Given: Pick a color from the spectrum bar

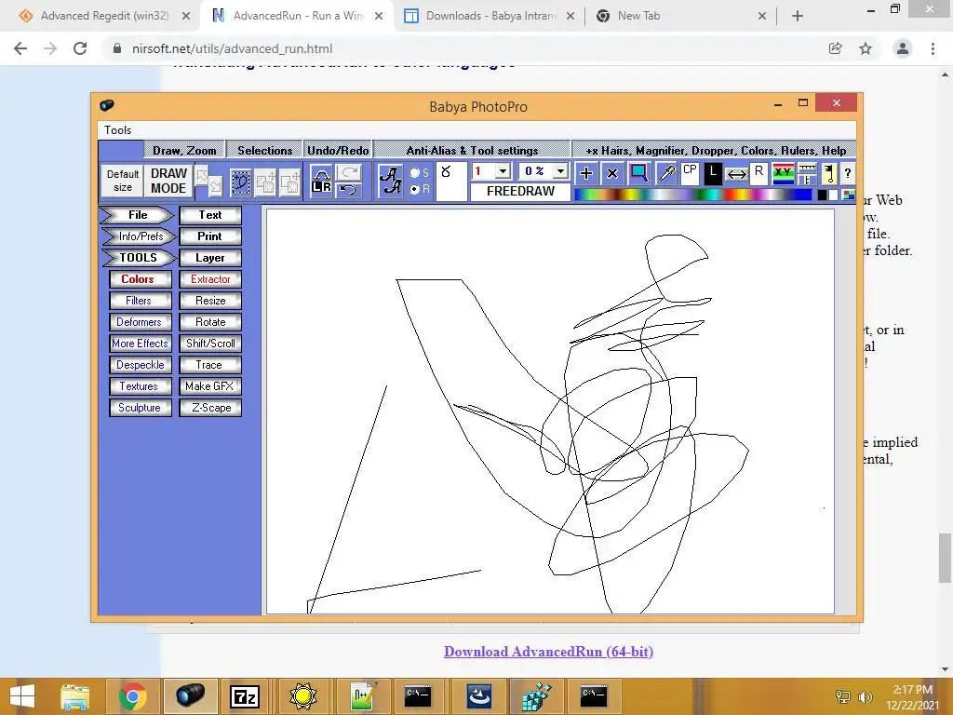Looking at the screenshot, I should 692,195.
